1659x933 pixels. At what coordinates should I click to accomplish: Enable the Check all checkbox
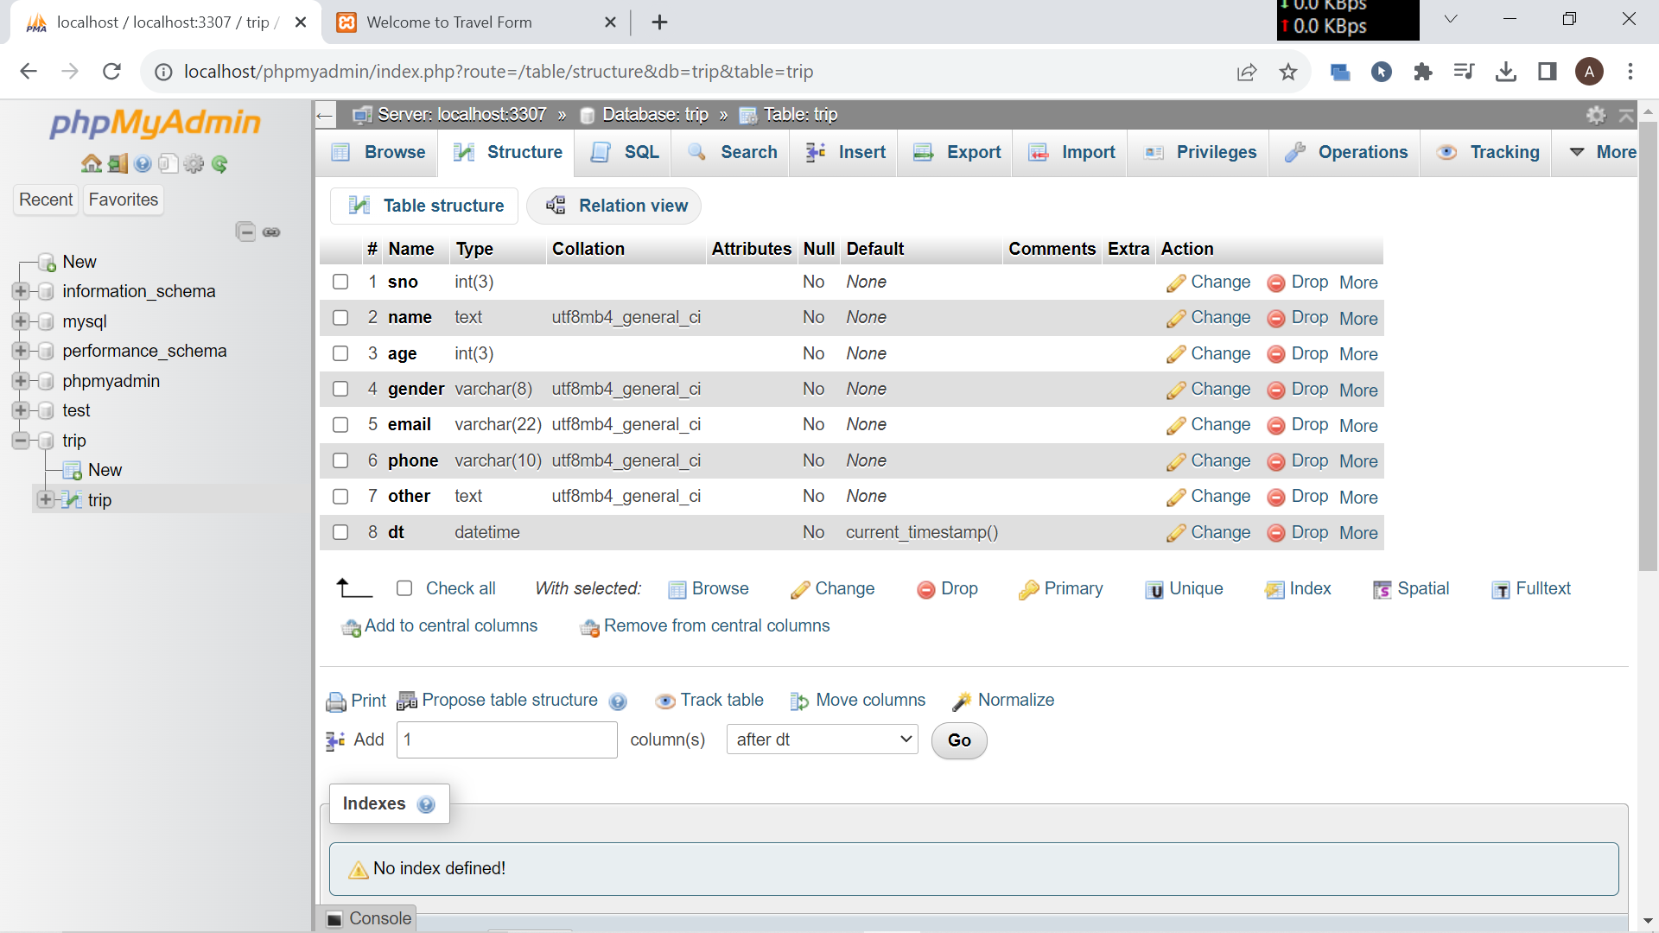404,588
